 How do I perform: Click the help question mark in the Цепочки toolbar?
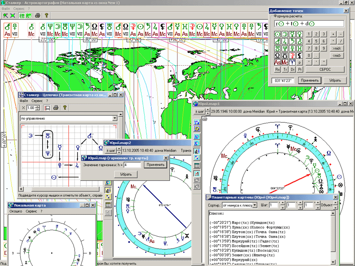(65, 108)
